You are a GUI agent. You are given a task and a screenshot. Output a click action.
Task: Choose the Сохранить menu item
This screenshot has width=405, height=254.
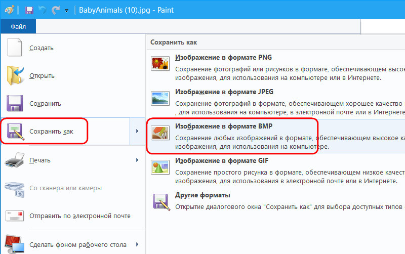coord(45,103)
